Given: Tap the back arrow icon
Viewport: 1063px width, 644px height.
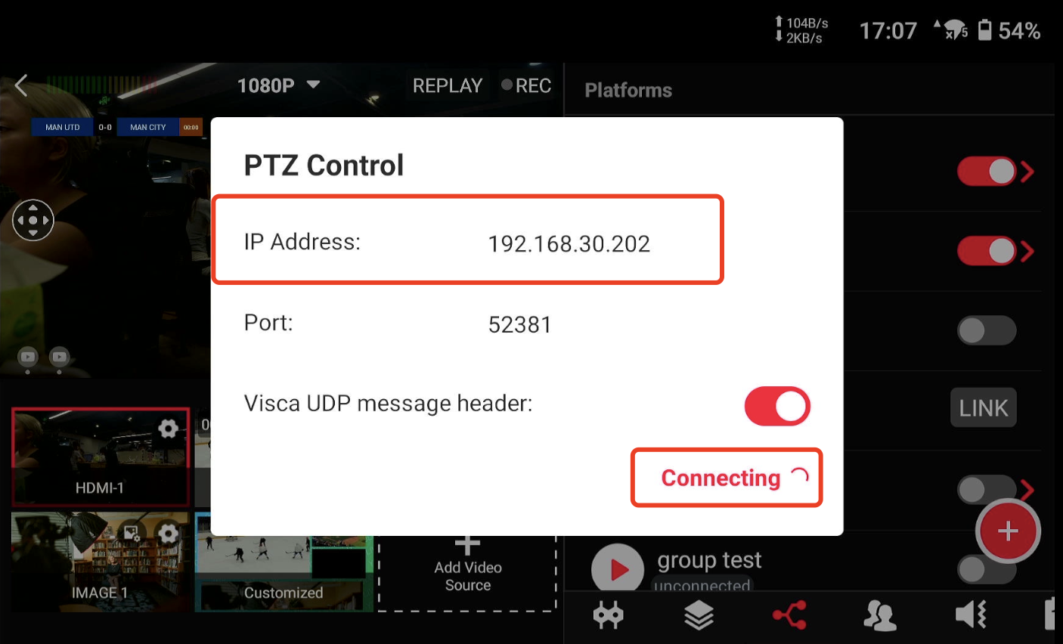Looking at the screenshot, I should pyautogui.click(x=21, y=85).
